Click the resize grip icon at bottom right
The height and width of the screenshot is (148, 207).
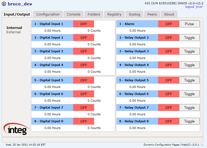point(202,145)
